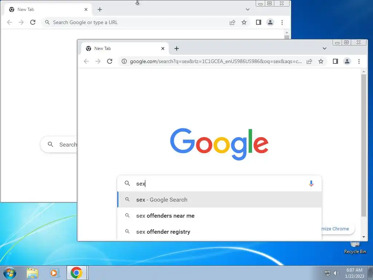Open Windows Explorer from the taskbar
This screenshot has width=373, height=280.
tap(32, 273)
